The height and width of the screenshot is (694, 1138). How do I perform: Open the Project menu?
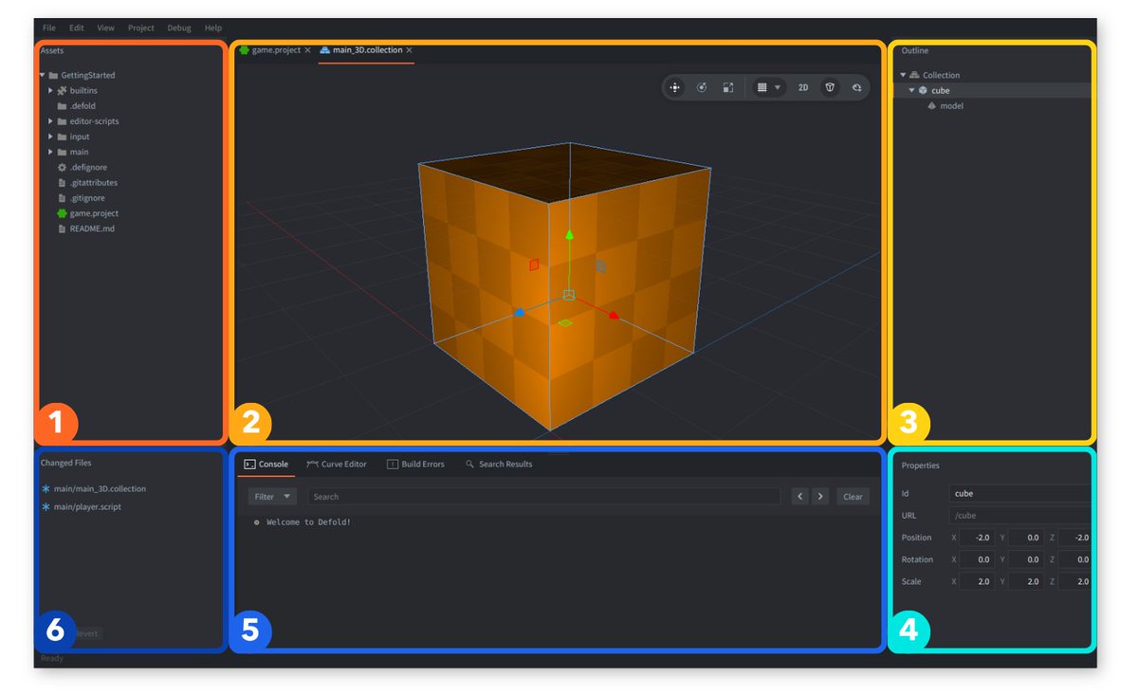pyautogui.click(x=140, y=27)
